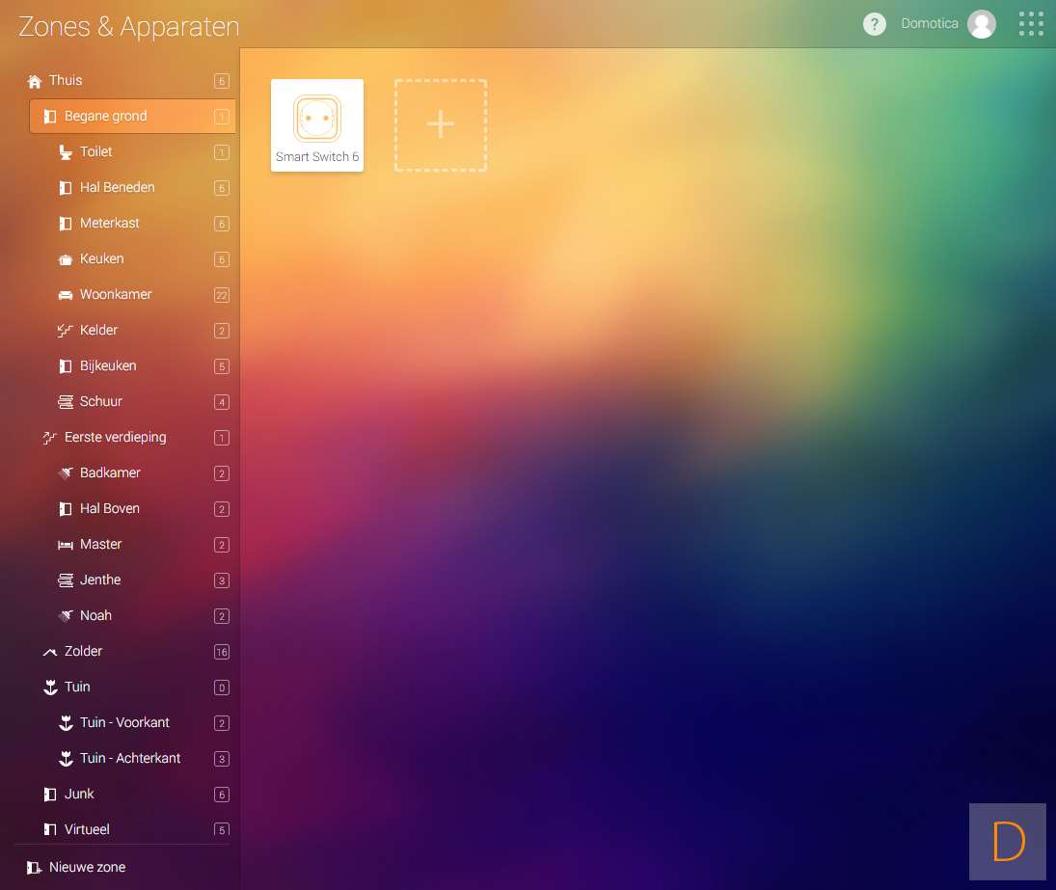The width and height of the screenshot is (1056, 890).
Task: Click the Tuin flower icon
Action: click(x=50, y=688)
